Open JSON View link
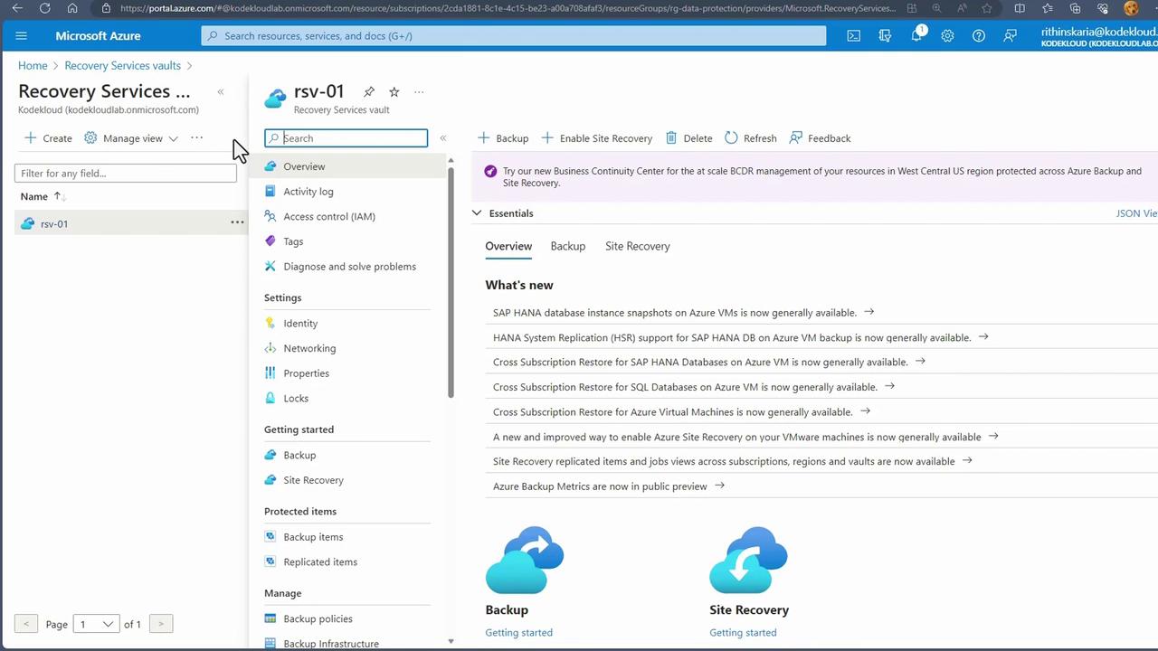The width and height of the screenshot is (1158, 651). [1137, 213]
